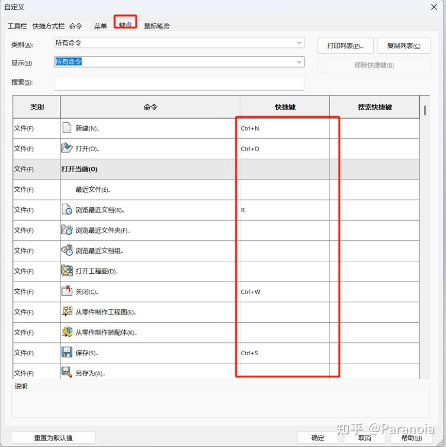
Task: Select the 关闭 close document icon
Action: click(67, 291)
